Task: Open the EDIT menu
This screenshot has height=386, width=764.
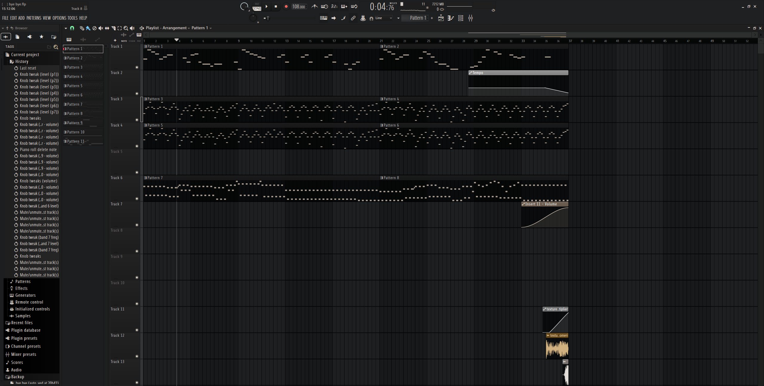Action: (x=13, y=18)
